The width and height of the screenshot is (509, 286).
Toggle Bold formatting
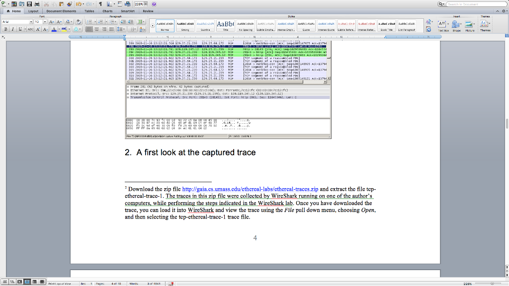[6, 29]
